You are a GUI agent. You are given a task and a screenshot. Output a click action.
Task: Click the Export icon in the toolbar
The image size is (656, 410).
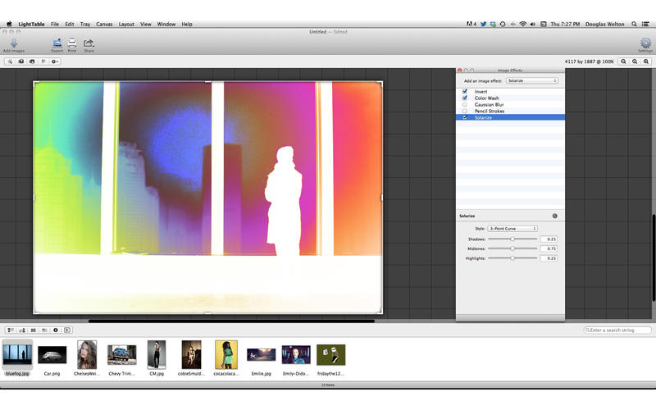(57, 43)
